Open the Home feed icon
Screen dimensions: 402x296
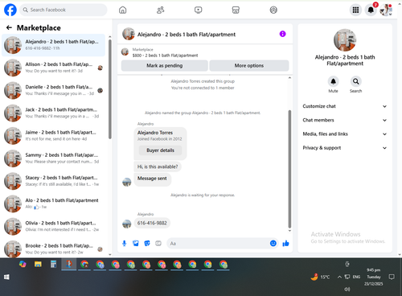(x=123, y=10)
